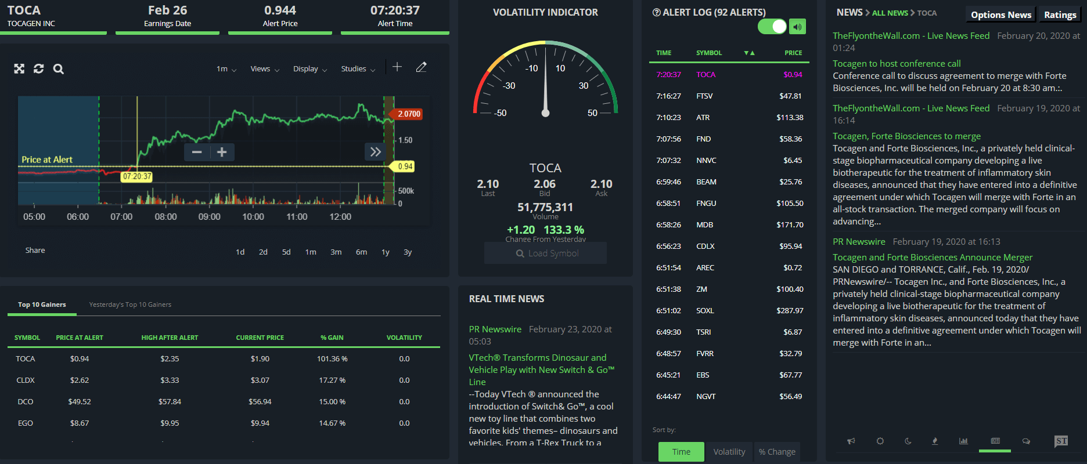Jump to latest data with double-arrow button
The height and width of the screenshot is (464, 1087).
[x=376, y=152]
